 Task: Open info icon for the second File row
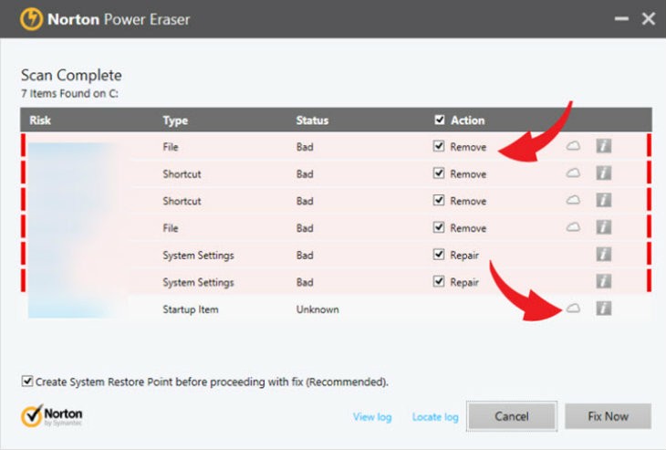point(604,227)
